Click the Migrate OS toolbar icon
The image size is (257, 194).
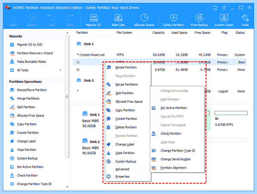93,20
